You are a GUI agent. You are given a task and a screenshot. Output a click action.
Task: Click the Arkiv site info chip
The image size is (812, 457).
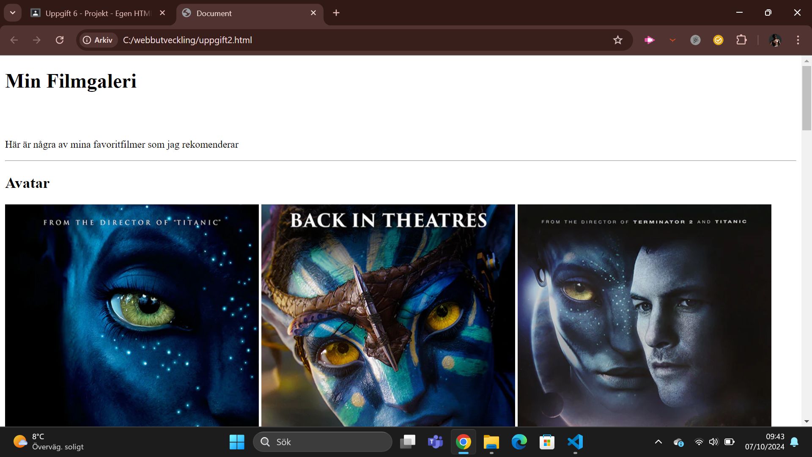click(98, 40)
